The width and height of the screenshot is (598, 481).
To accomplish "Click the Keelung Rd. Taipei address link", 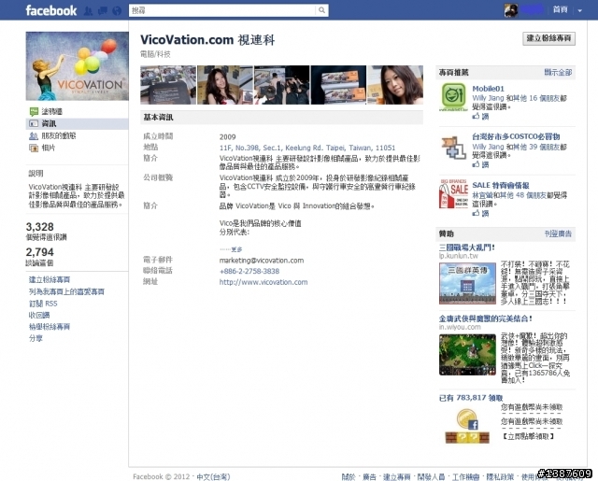I will pos(307,148).
